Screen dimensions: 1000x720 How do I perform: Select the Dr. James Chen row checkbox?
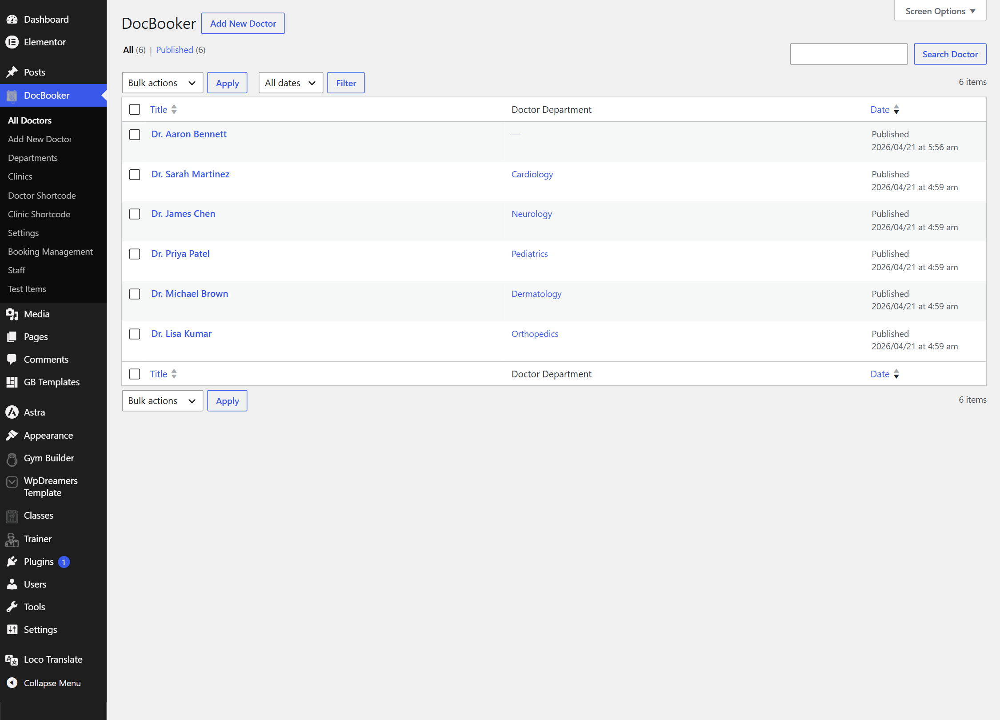(135, 214)
